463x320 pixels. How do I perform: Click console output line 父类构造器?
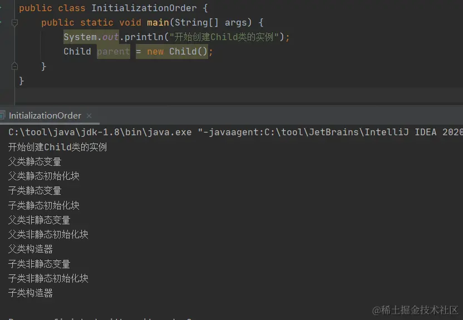[x=31, y=249]
